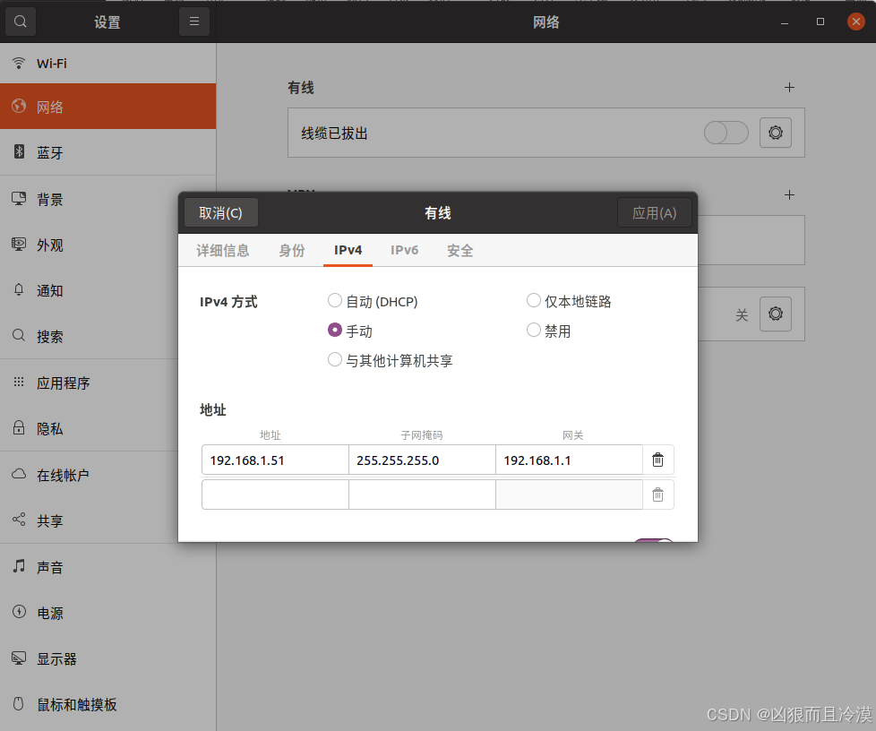This screenshot has width=876, height=731.
Task: Click empty address field in second row
Action: [275, 494]
